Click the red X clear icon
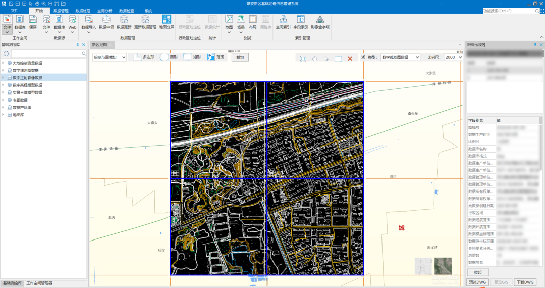Screen dimensions: 545x288 point(350,59)
